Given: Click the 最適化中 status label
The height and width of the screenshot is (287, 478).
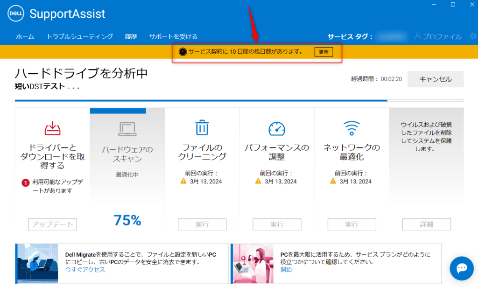Looking at the screenshot, I should [x=127, y=175].
